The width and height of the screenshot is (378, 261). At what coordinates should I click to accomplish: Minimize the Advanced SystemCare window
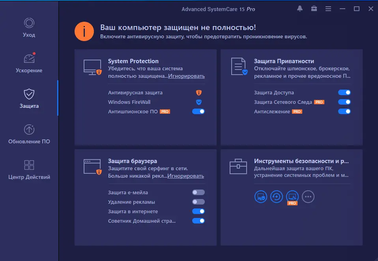coord(342,9)
